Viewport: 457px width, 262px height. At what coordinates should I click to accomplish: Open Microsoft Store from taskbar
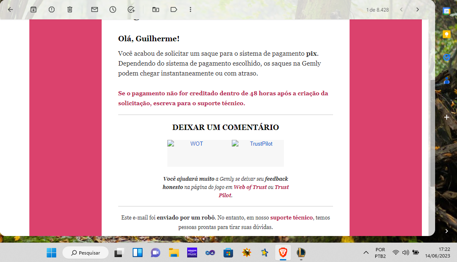228,253
